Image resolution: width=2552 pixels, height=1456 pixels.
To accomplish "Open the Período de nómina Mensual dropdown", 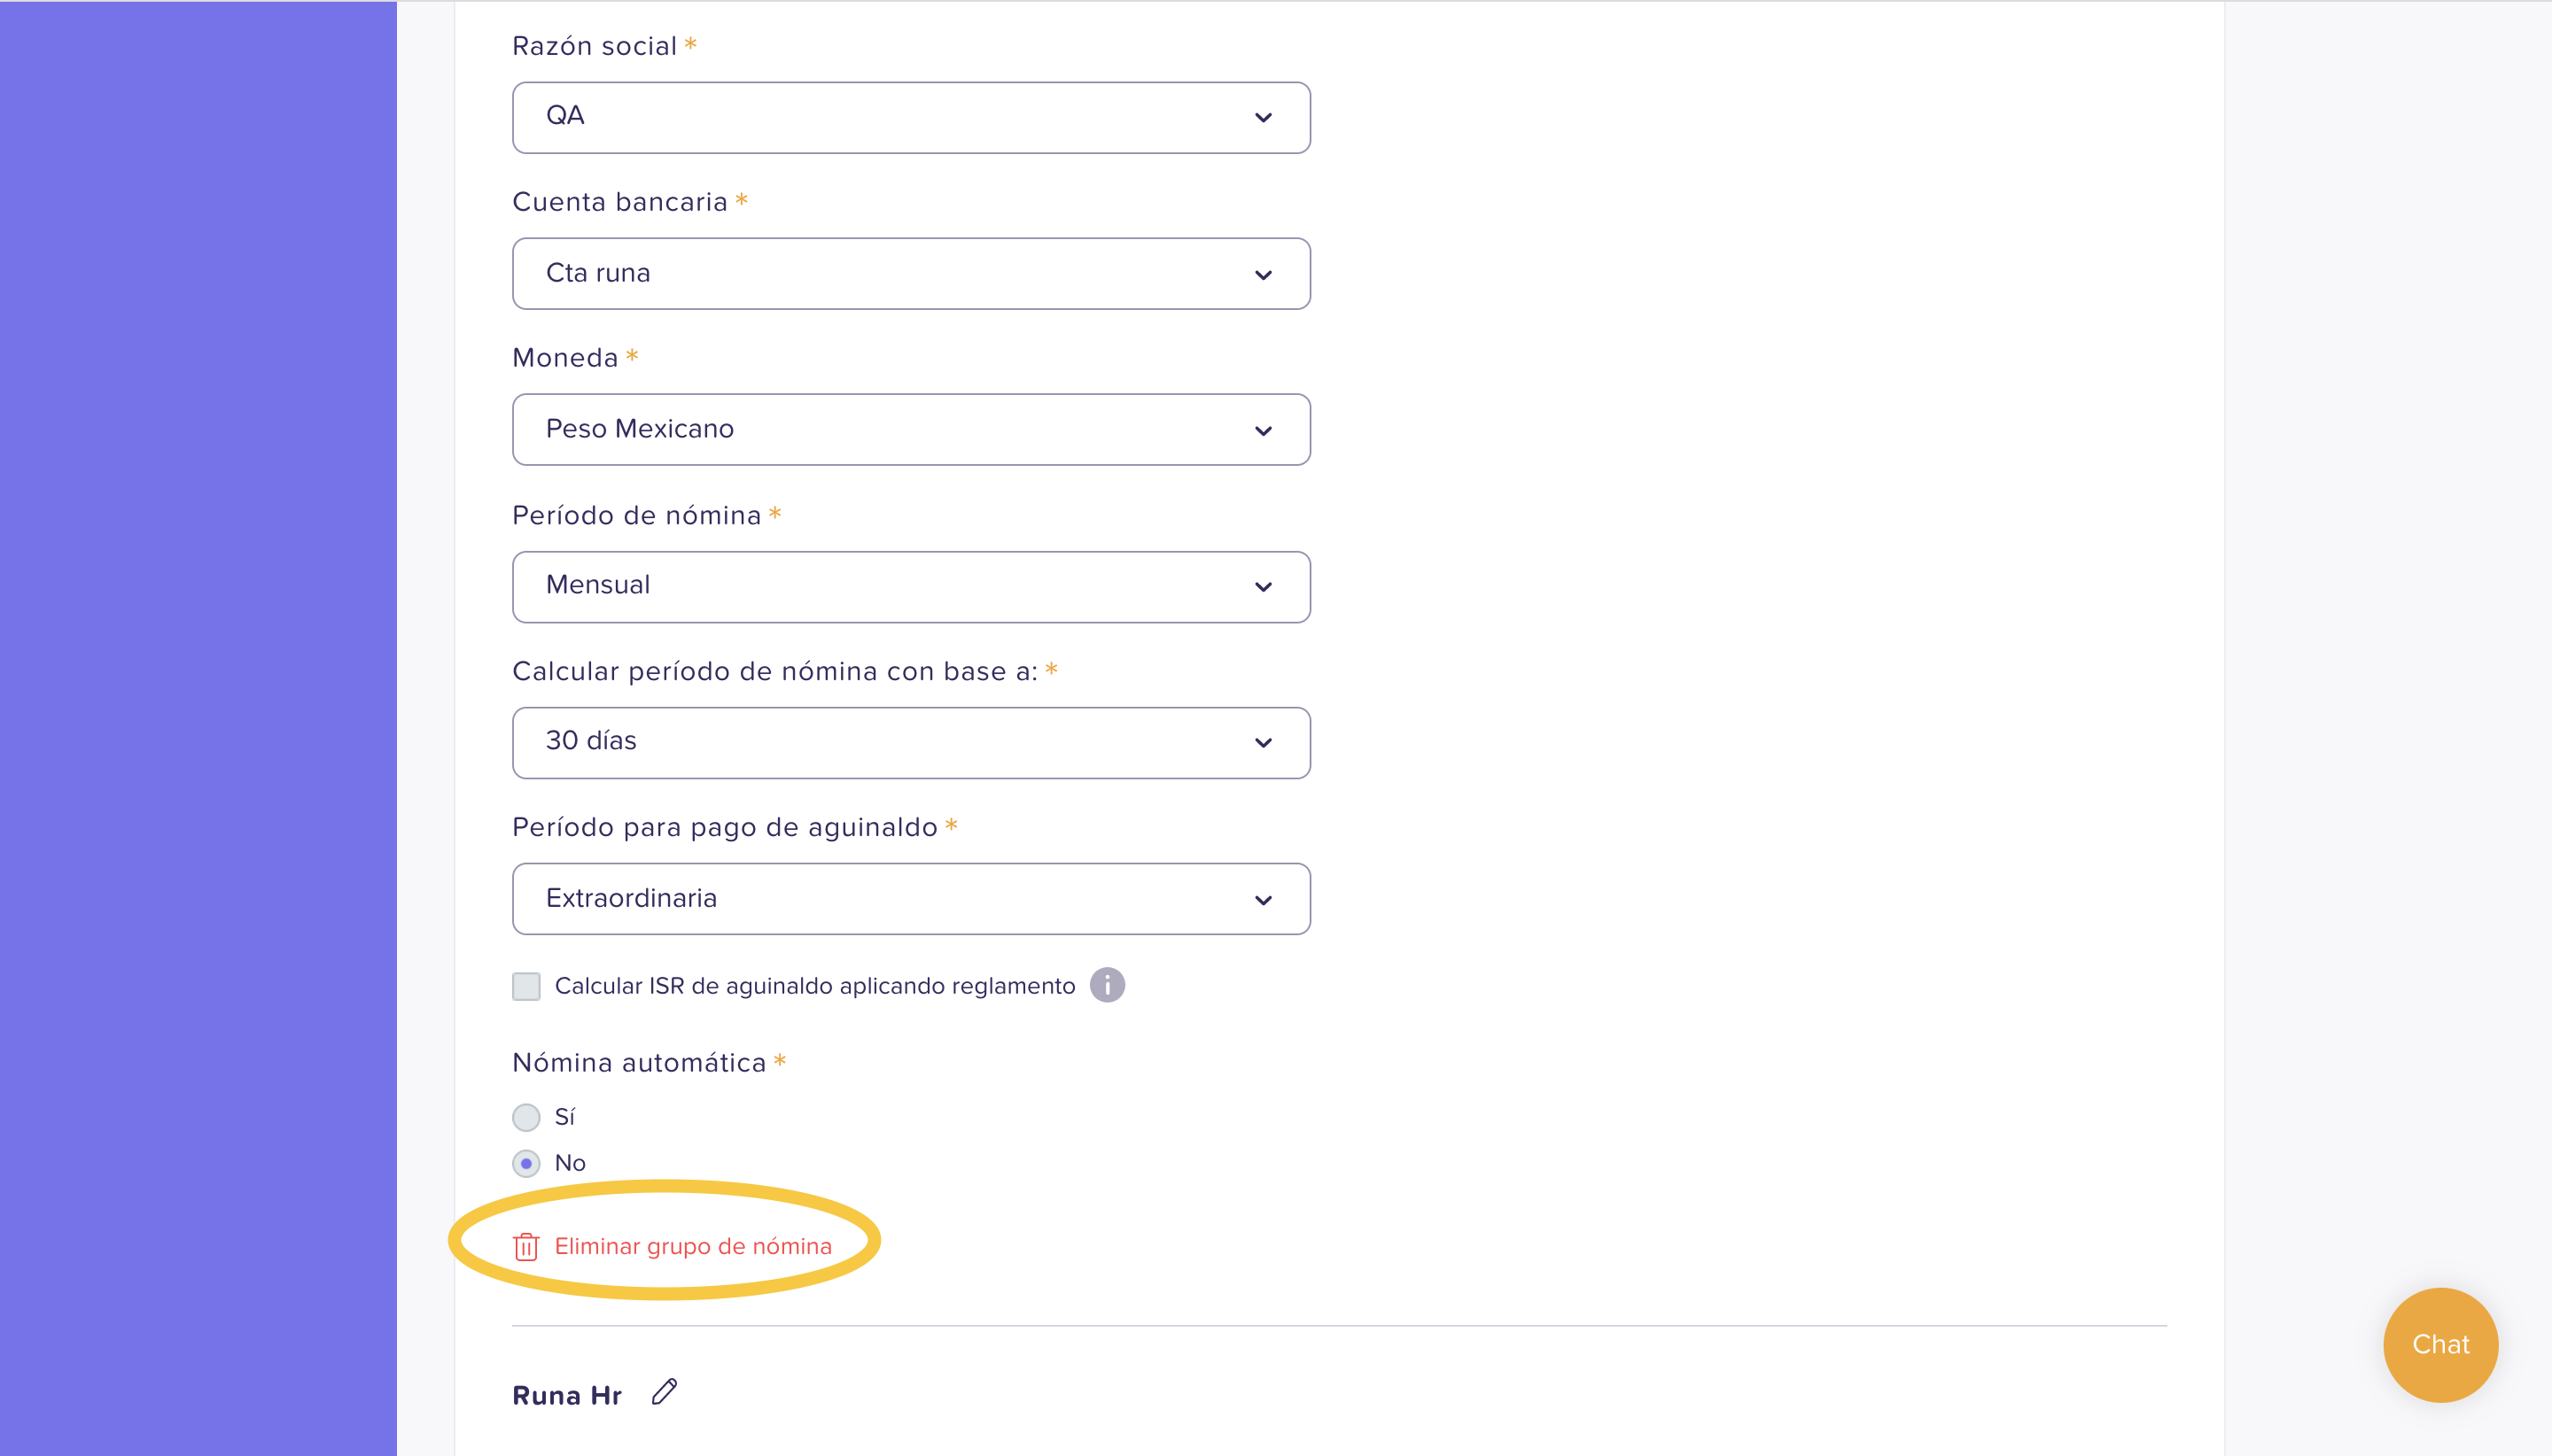I will 911,587.
